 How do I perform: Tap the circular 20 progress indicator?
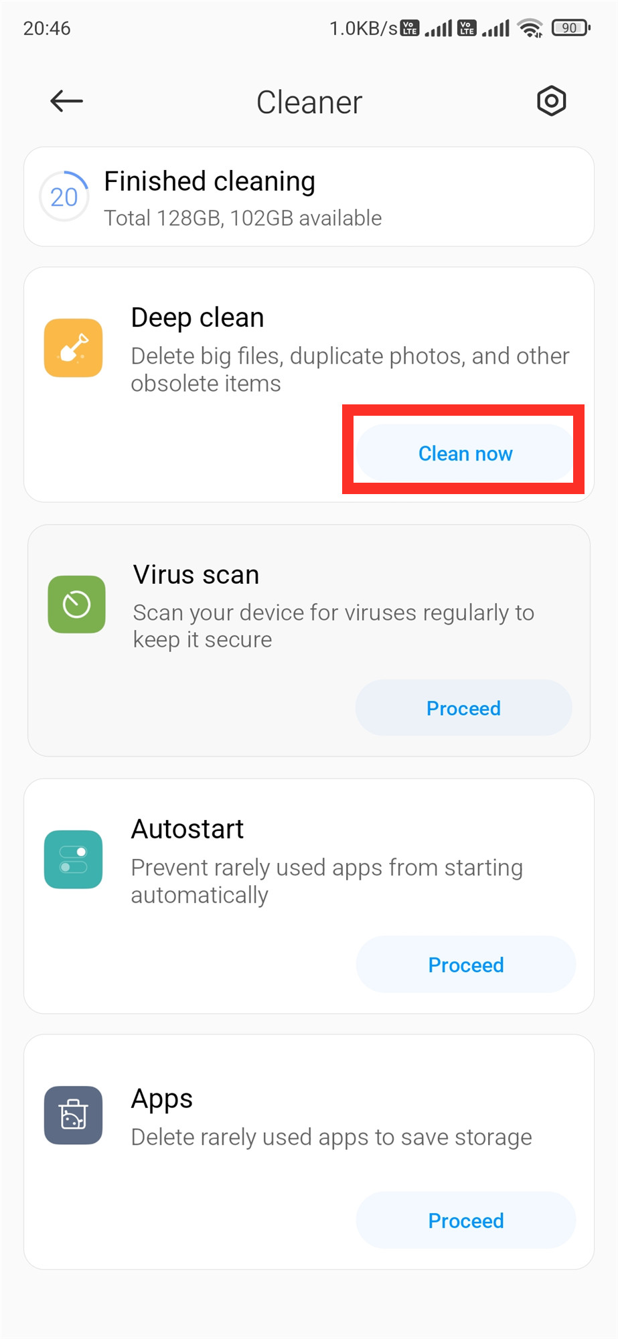click(64, 197)
